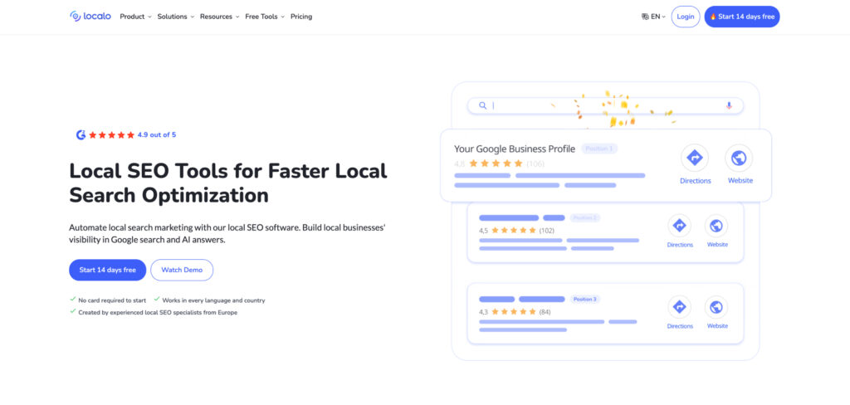Click the Local SEO Tools main headline
850x405 pixels.
click(227, 183)
